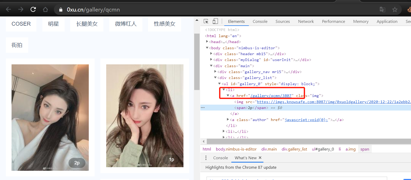The height and width of the screenshot is (180, 411).
Task: Open the 街拍 gallery category
Action: (17, 45)
